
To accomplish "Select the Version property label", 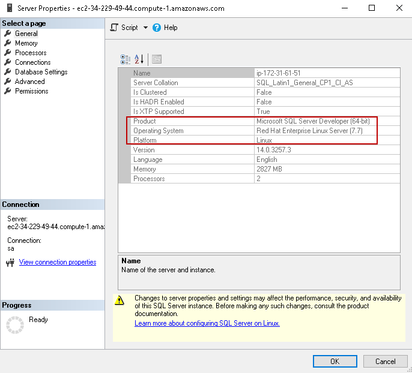I will 144,150.
